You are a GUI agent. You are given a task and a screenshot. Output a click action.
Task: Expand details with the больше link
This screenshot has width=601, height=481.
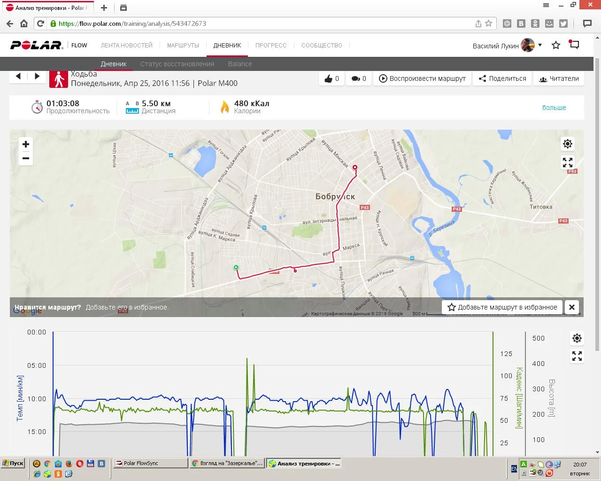point(554,108)
